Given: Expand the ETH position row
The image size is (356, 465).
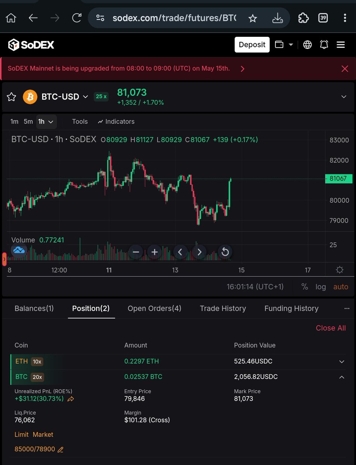Looking at the screenshot, I should pos(342,362).
